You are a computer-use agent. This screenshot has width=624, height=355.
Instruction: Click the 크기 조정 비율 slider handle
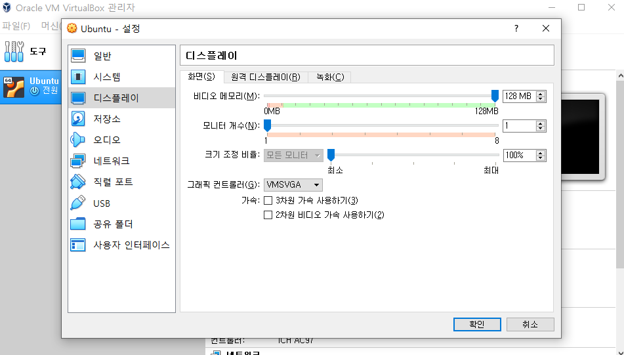click(331, 156)
